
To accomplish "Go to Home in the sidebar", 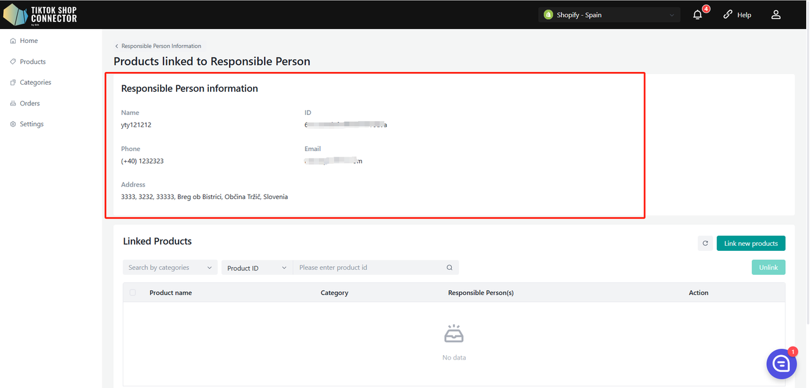I will click(28, 40).
